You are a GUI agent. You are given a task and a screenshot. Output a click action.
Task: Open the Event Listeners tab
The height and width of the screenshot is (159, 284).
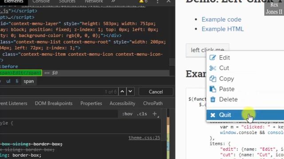[14, 103]
